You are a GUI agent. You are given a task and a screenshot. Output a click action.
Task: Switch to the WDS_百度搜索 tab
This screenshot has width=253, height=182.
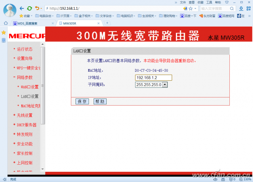(x=32, y=24)
